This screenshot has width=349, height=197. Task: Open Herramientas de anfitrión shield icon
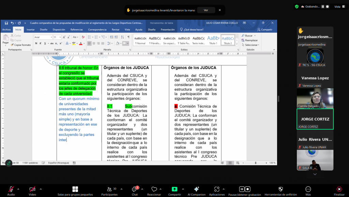(281, 190)
